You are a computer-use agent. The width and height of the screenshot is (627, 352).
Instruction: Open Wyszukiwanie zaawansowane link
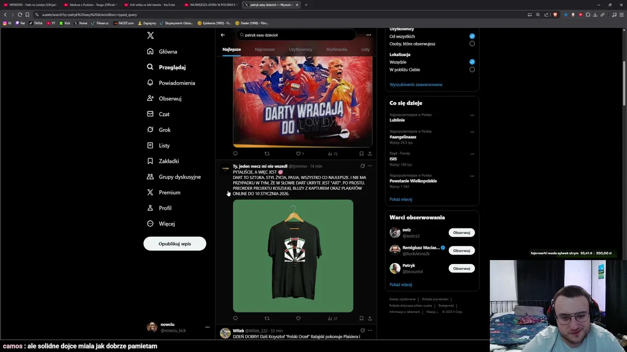pos(416,85)
